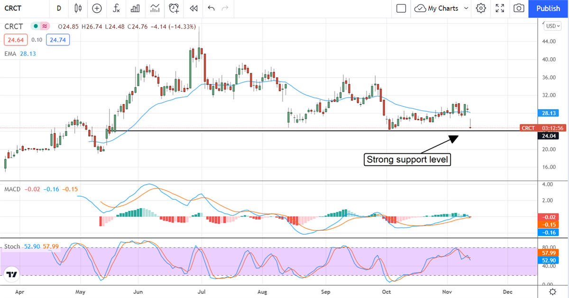Viewport: 569px width, 298px height.
Task: Open the financials bar chart icon
Action: pos(135,9)
